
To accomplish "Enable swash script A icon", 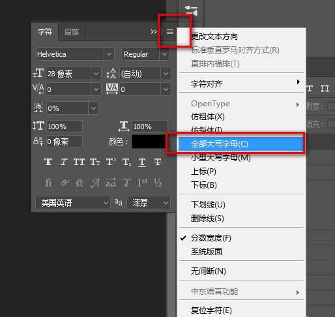I will point(95,183).
